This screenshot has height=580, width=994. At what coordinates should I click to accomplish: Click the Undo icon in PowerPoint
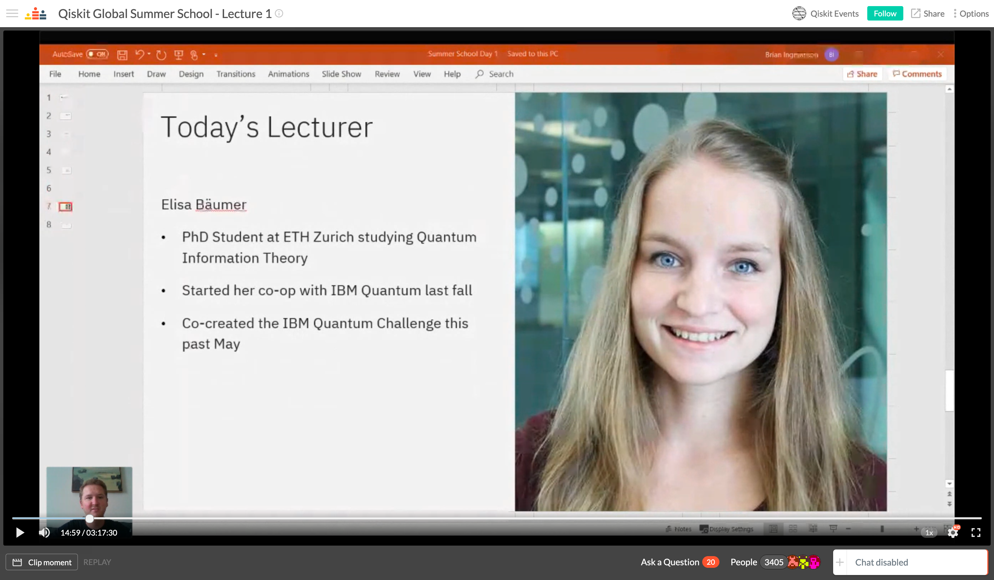coord(139,54)
